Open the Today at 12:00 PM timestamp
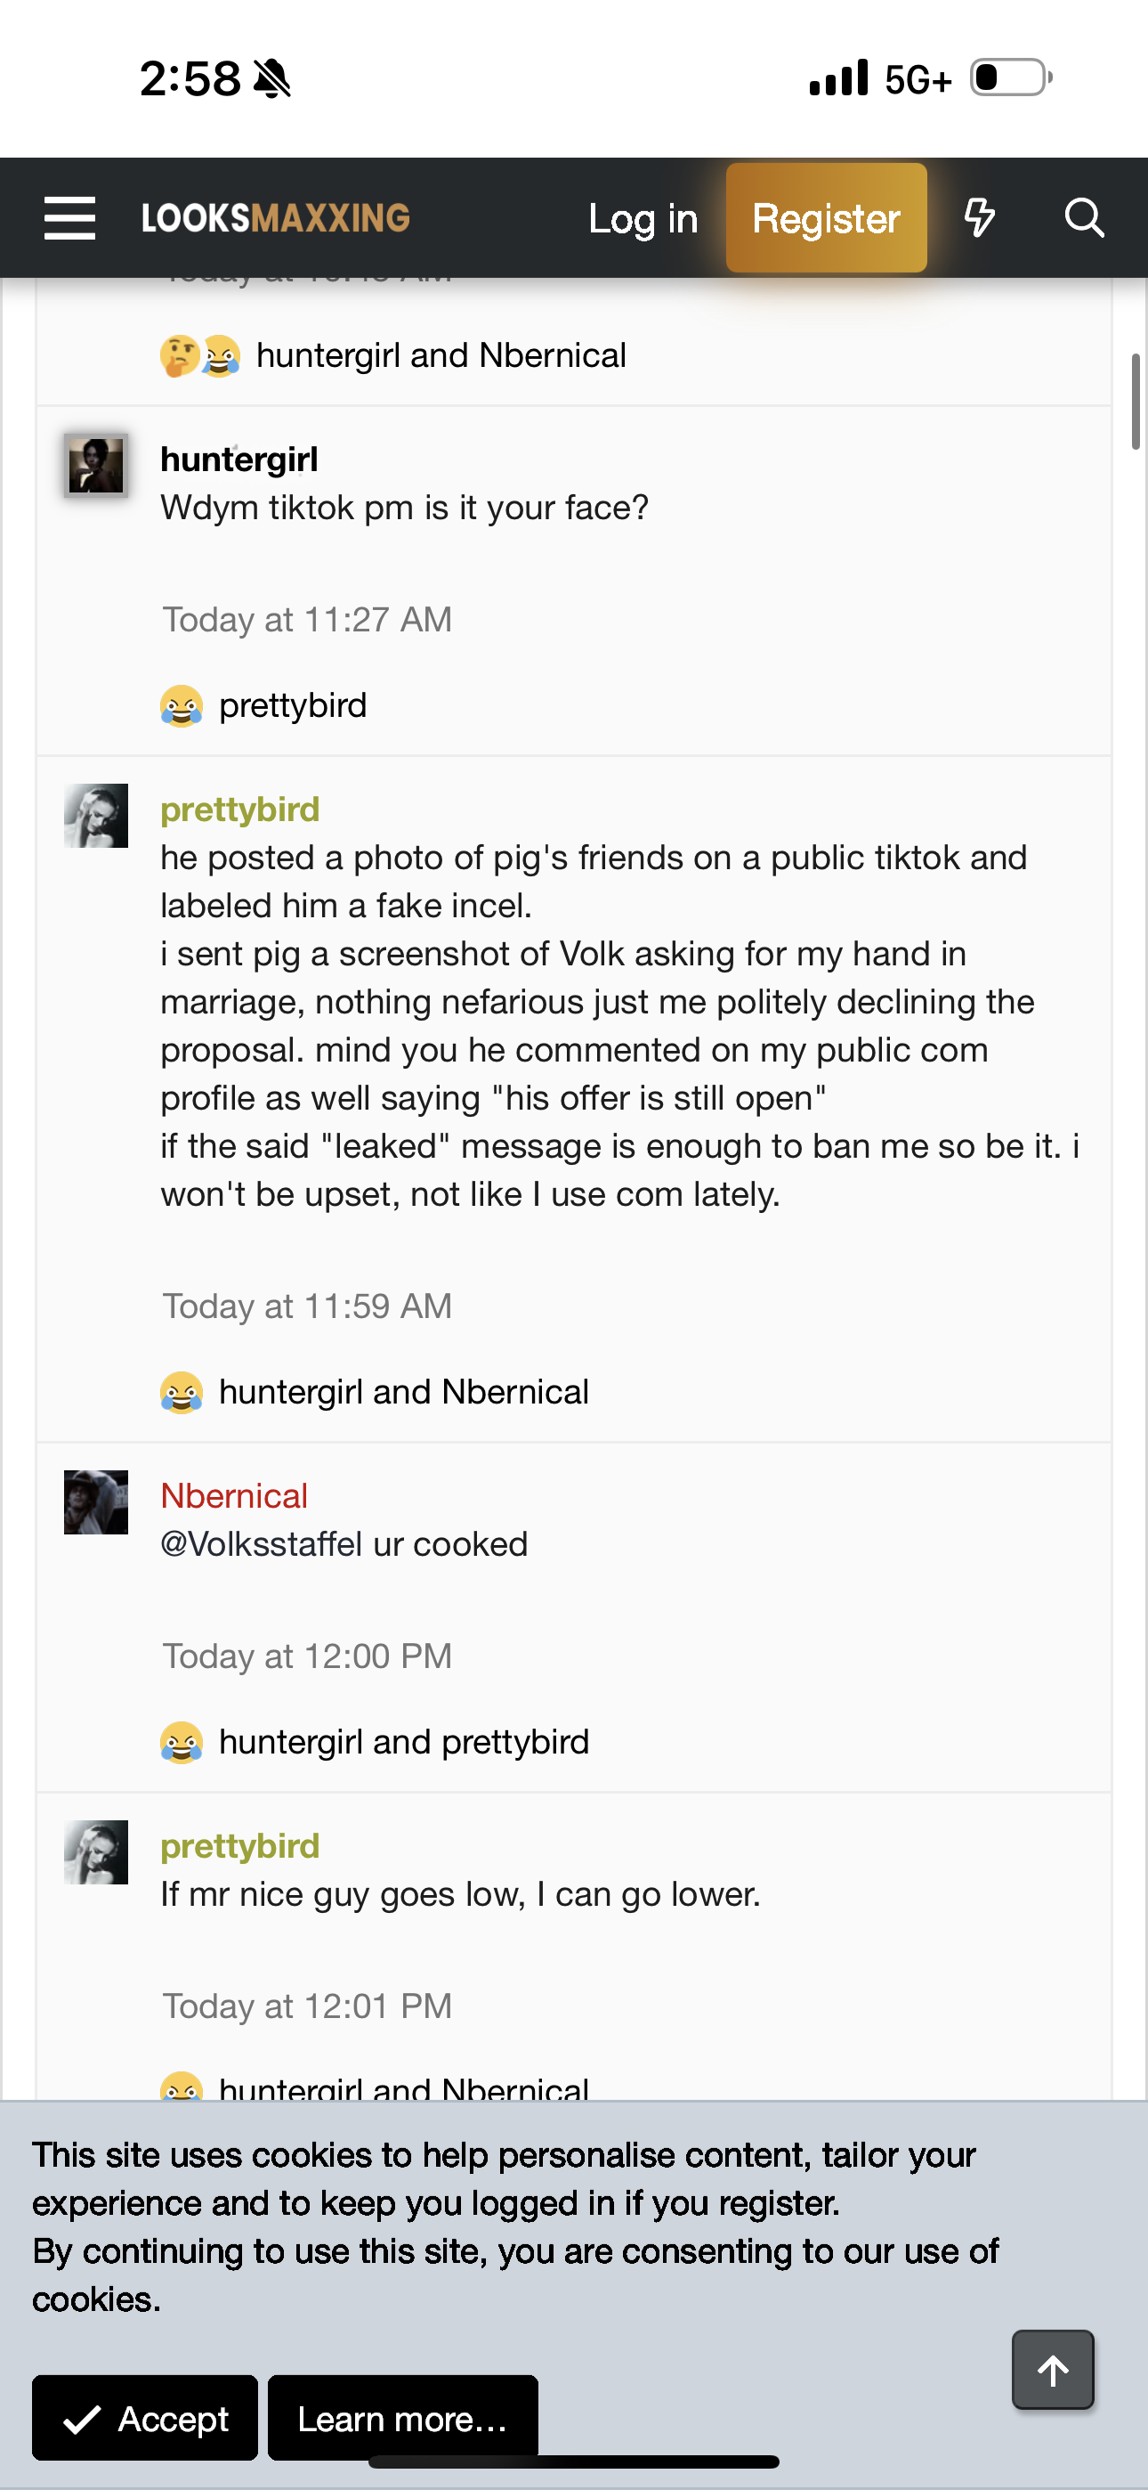Screen dimensions: 1148x2490 (306, 1656)
